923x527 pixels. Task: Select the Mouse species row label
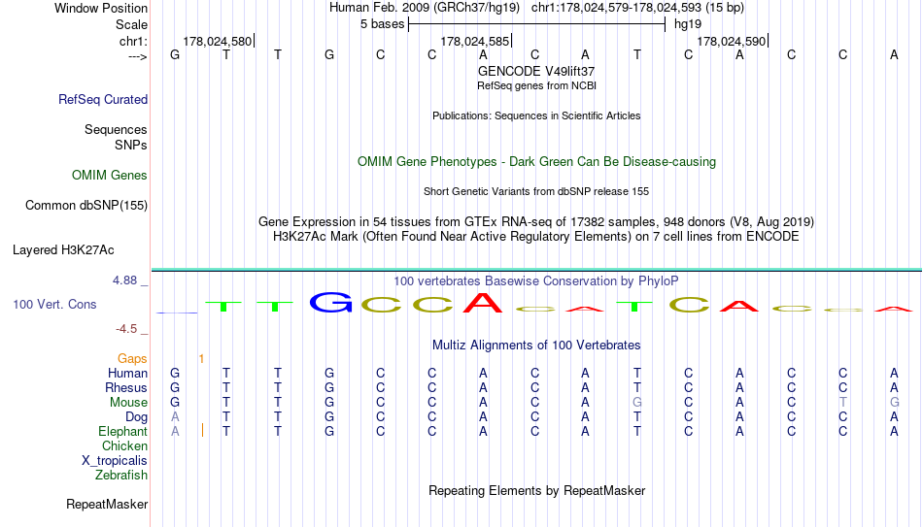(129, 403)
